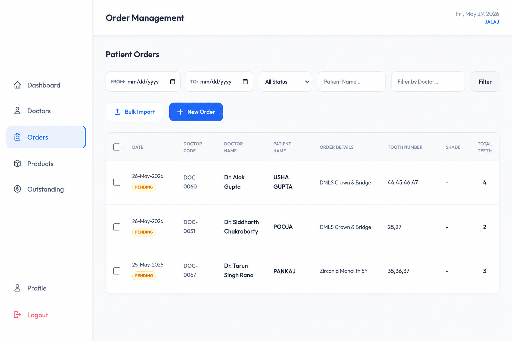This screenshot has width=512, height=341.
Task: Focus the Filter by Doctor field
Action: [428, 82]
